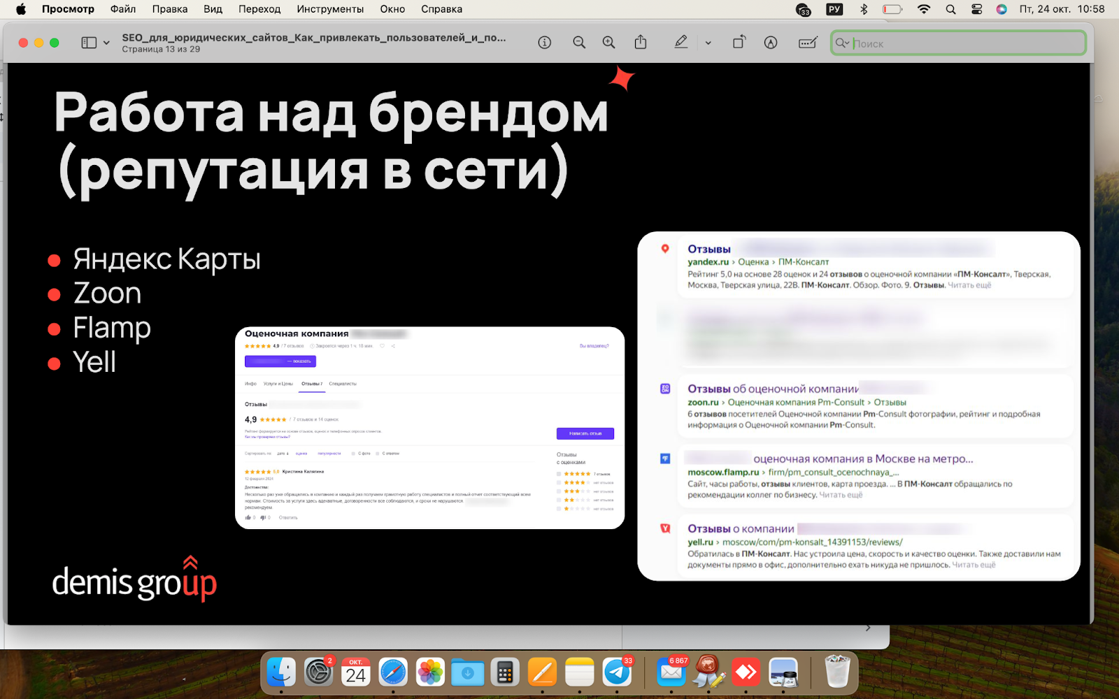Toggle Wi-Fi status in the menu bar
This screenshot has height=699, width=1119.
coord(923,9)
